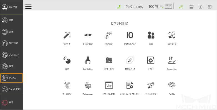
Task: Open the 安全 safety settings
Action: click(x=151, y=35)
